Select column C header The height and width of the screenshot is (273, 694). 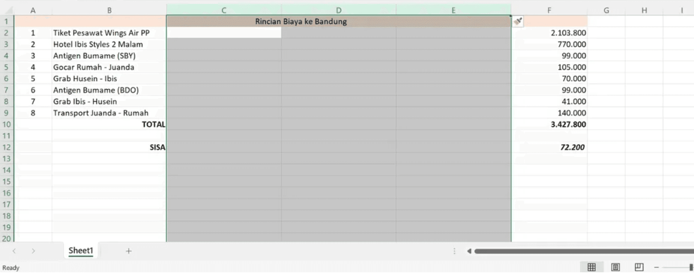[224, 10]
